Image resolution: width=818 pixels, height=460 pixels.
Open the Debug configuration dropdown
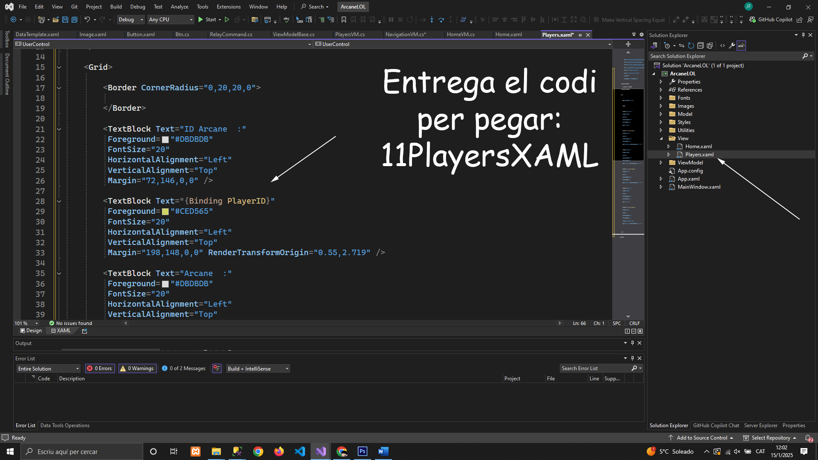click(131, 20)
